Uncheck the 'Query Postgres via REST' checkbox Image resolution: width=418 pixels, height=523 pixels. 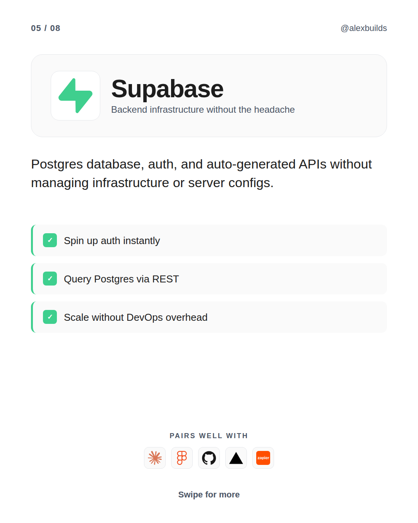(50, 279)
